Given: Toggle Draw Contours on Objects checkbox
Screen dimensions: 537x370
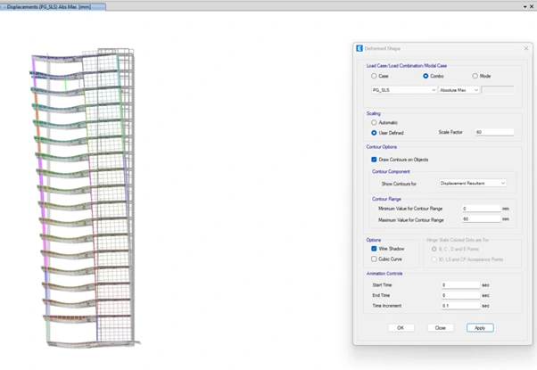Looking at the screenshot, I should [x=374, y=160].
